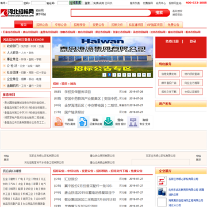Screen dimensions: 207x207
Task: Click the 五金 supplier category
Action: point(5,179)
